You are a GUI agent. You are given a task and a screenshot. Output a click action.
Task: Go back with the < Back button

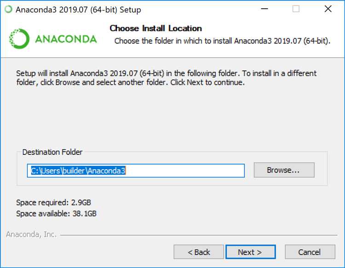pos(199,252)
